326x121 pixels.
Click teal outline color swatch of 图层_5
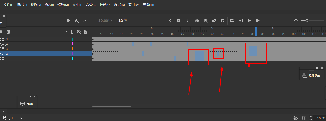(x=72, y=39)
